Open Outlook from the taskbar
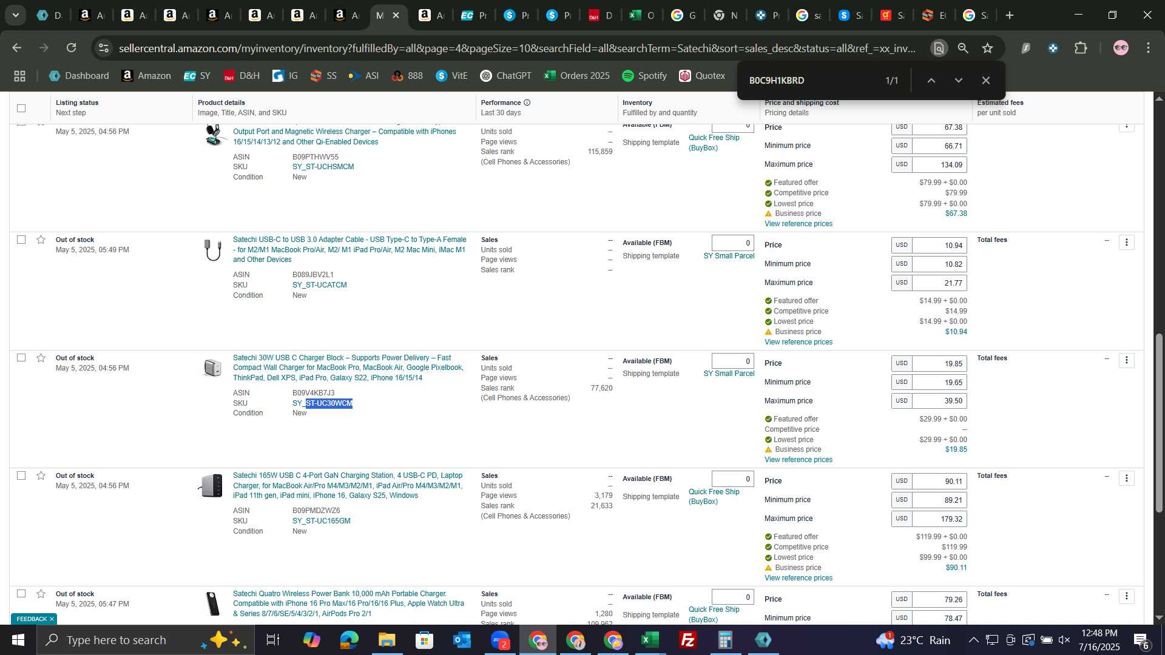 (x=462, y=640)
